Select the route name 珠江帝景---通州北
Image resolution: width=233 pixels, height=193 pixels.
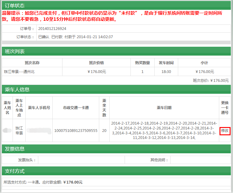point(19,72)
